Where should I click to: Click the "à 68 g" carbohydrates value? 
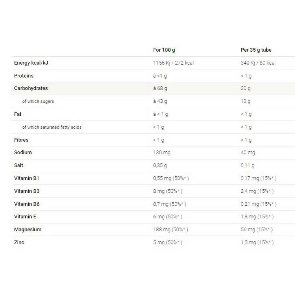[160, 88]
